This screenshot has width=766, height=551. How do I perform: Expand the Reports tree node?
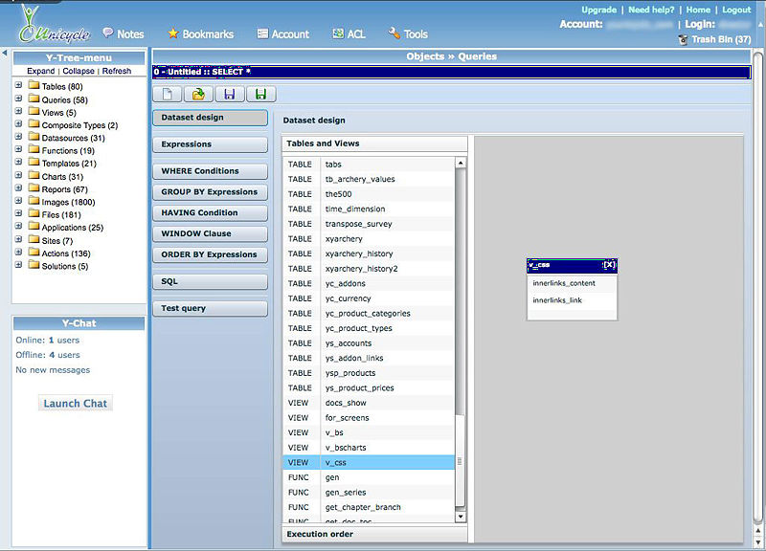[19, 189]
